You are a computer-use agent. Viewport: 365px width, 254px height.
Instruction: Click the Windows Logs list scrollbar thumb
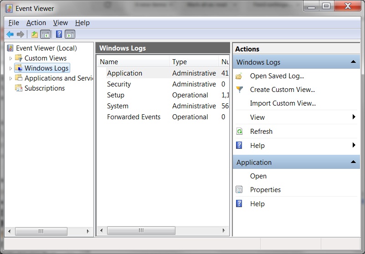[x=141, y=230]
